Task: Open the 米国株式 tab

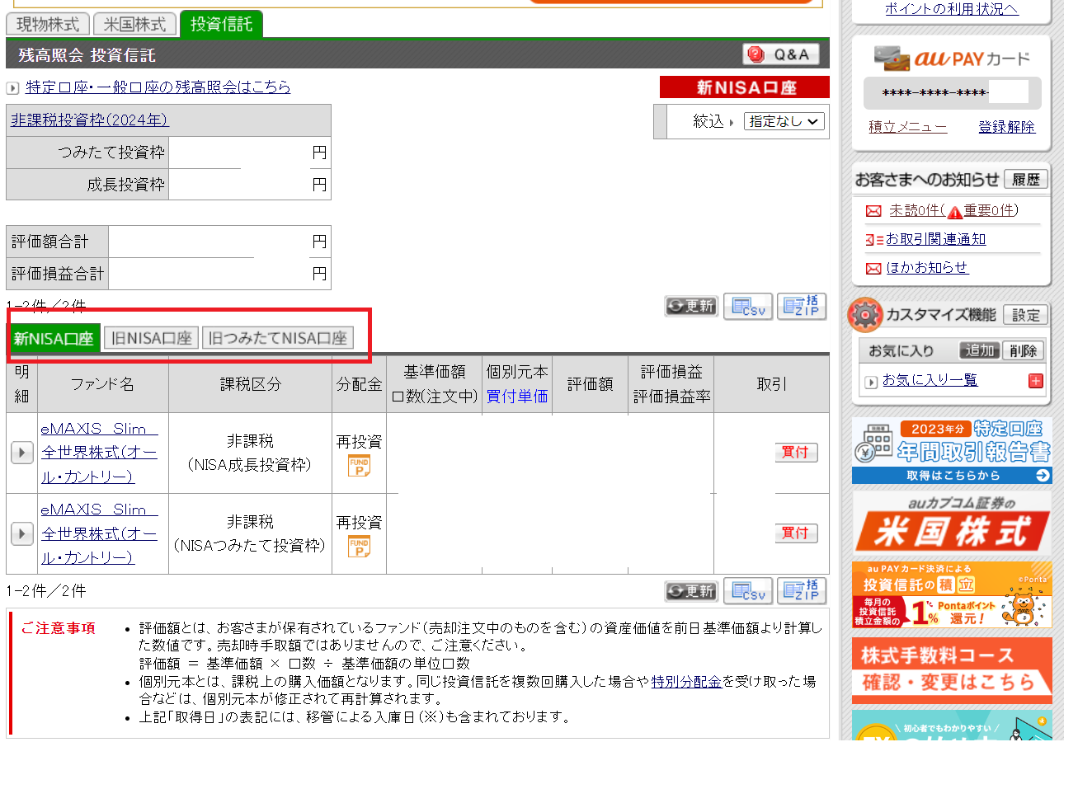Action: (134, 25)
